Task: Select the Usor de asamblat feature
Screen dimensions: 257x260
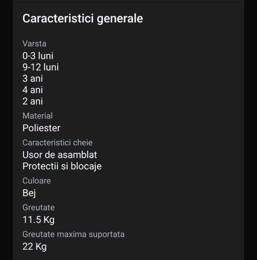Action: 60,154
